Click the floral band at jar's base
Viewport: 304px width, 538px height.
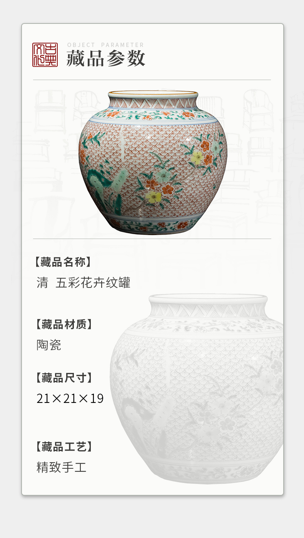pos(153,225)
